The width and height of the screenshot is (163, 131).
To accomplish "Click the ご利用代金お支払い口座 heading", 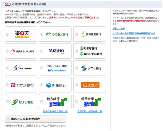I will (x=29, y=4).
